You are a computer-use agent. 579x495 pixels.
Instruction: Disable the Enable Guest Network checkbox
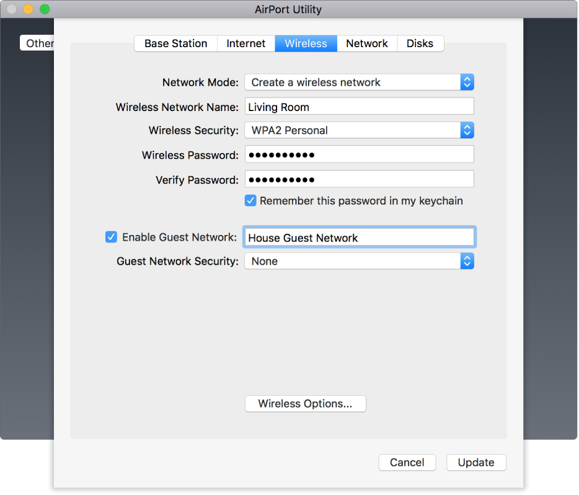tap(111, 237)
